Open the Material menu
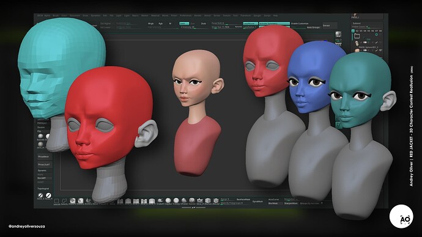422x237 pixels. point(155,16)
